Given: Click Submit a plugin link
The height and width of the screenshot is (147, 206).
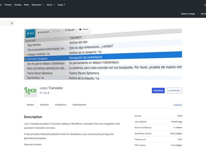Looking at the screenshot, I should [x=188, y=14].
